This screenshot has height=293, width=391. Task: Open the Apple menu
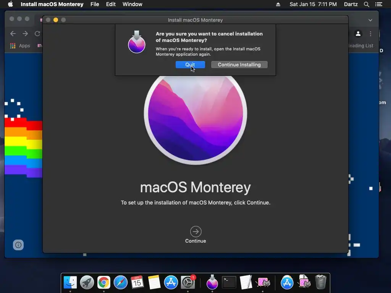pyautogui.click(x=10, y=4)
